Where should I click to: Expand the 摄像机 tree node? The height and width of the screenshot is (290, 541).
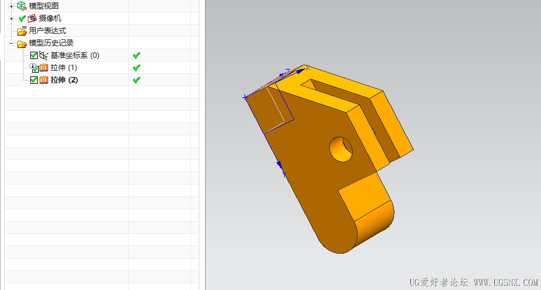click(11, 18)
